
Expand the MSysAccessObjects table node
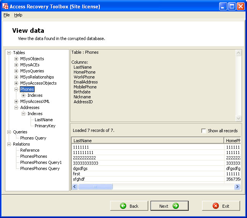point(16,83)
